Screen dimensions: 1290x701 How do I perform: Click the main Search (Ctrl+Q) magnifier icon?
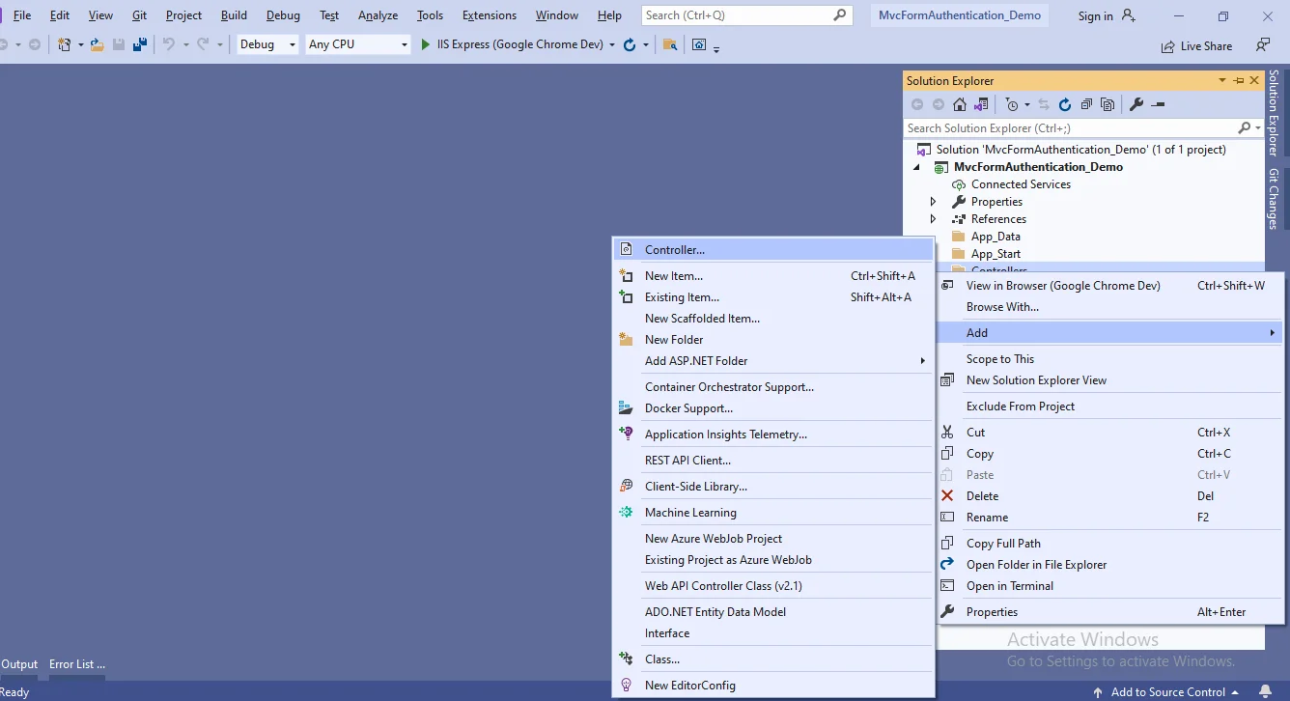click(x=840, y=14)
